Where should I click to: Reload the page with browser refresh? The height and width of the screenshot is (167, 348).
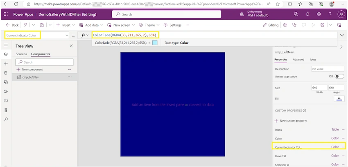[16, 4]
